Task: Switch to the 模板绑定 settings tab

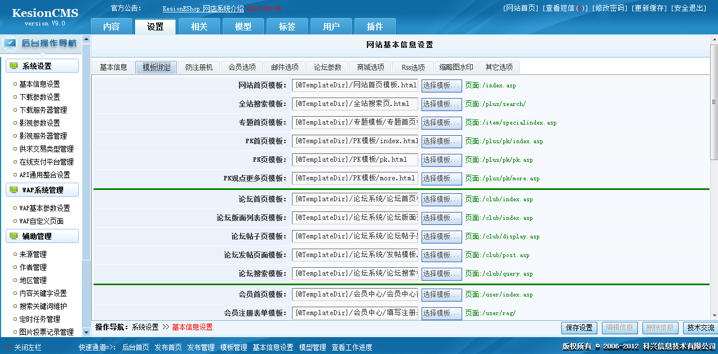Action: (x=156, y=68)
